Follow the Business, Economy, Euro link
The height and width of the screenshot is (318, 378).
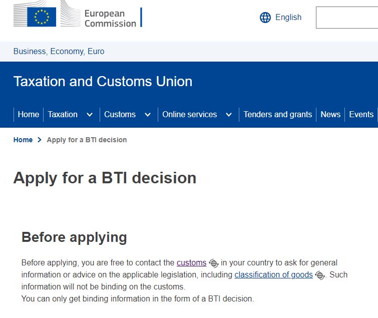tap(59, 51)
